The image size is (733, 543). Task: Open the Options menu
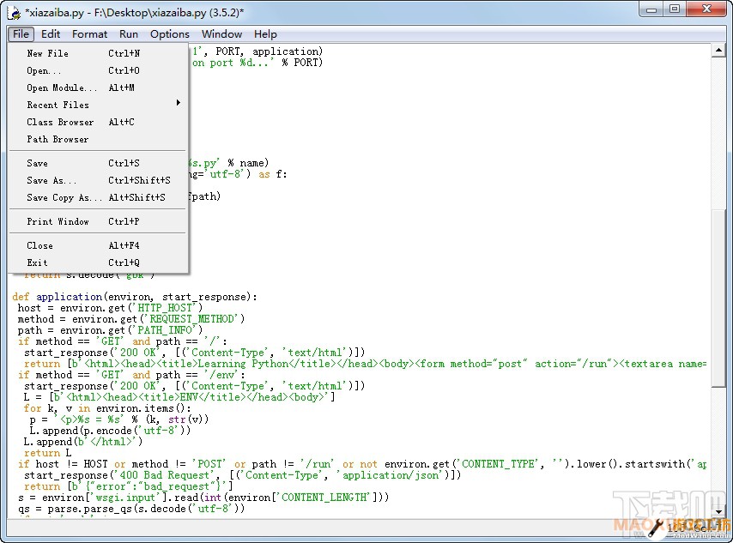click(x=170, y=34)
